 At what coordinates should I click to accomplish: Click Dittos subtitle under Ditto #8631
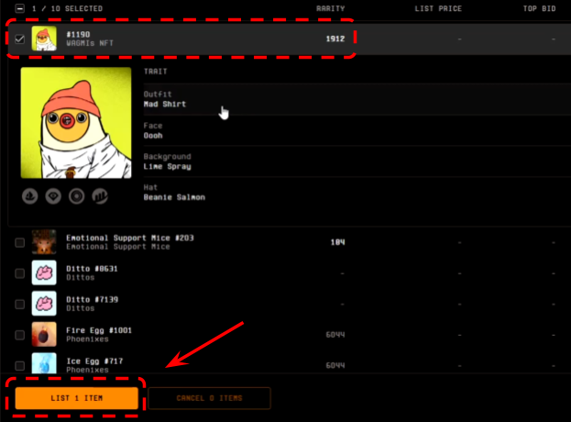click(80, 278)
